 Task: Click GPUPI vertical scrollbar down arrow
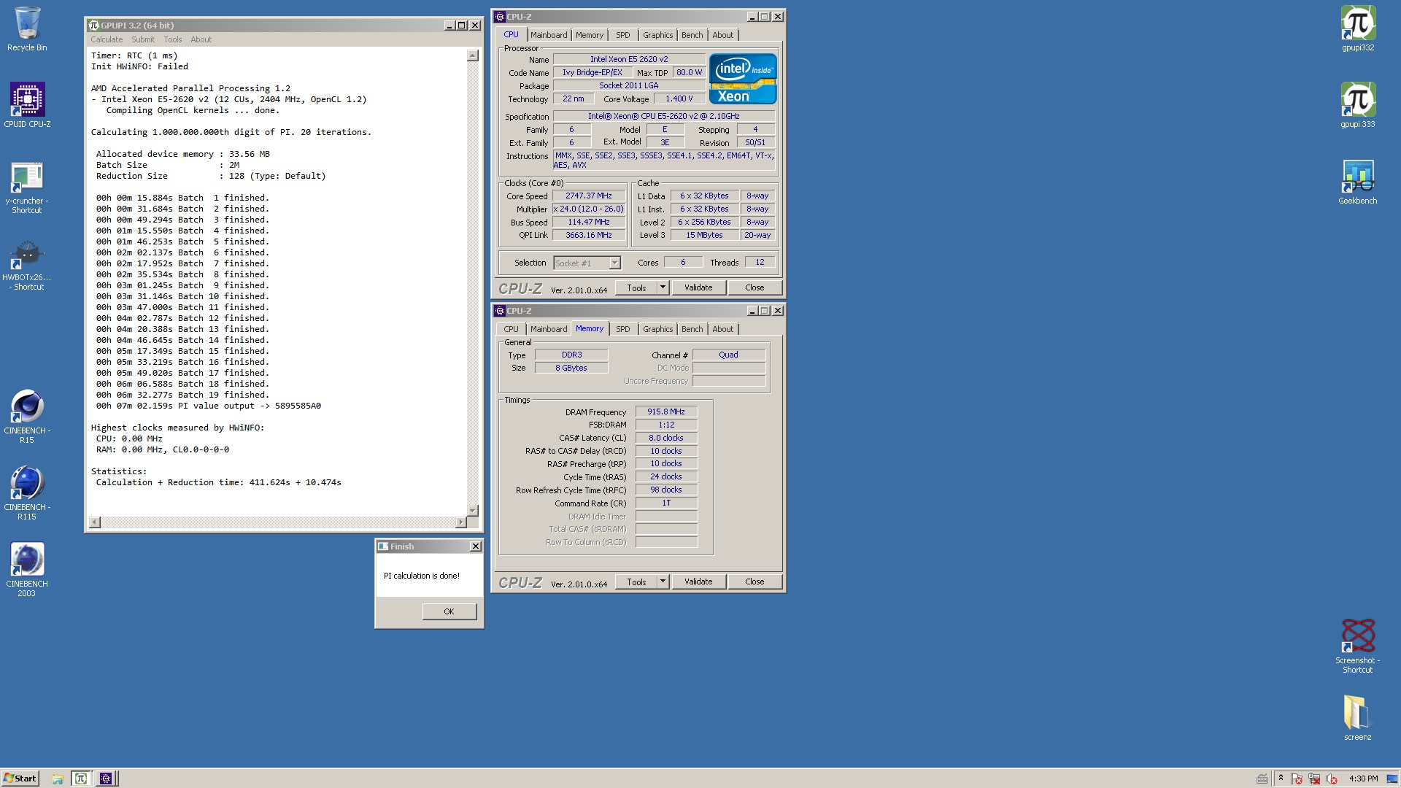tap(473, 510)
